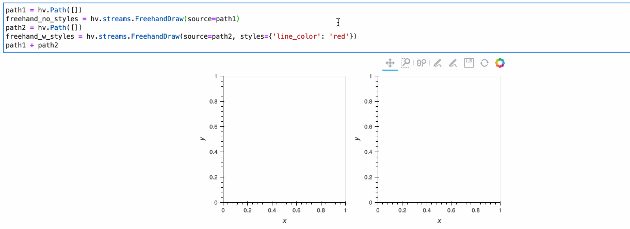630x229 pixels.
Task: Click the left plot's x axis label
Action: (x=284, y=221)
